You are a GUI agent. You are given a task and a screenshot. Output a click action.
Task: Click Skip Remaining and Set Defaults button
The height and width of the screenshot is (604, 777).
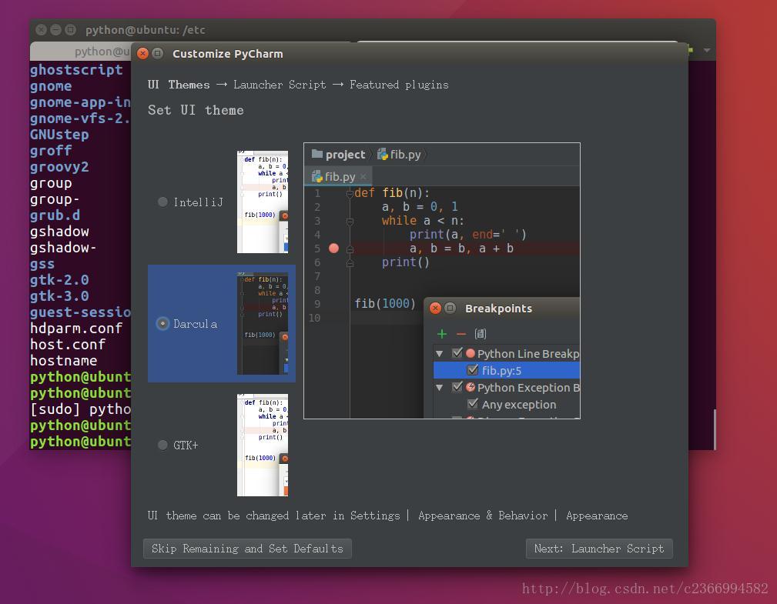click(x=247, y=549)
